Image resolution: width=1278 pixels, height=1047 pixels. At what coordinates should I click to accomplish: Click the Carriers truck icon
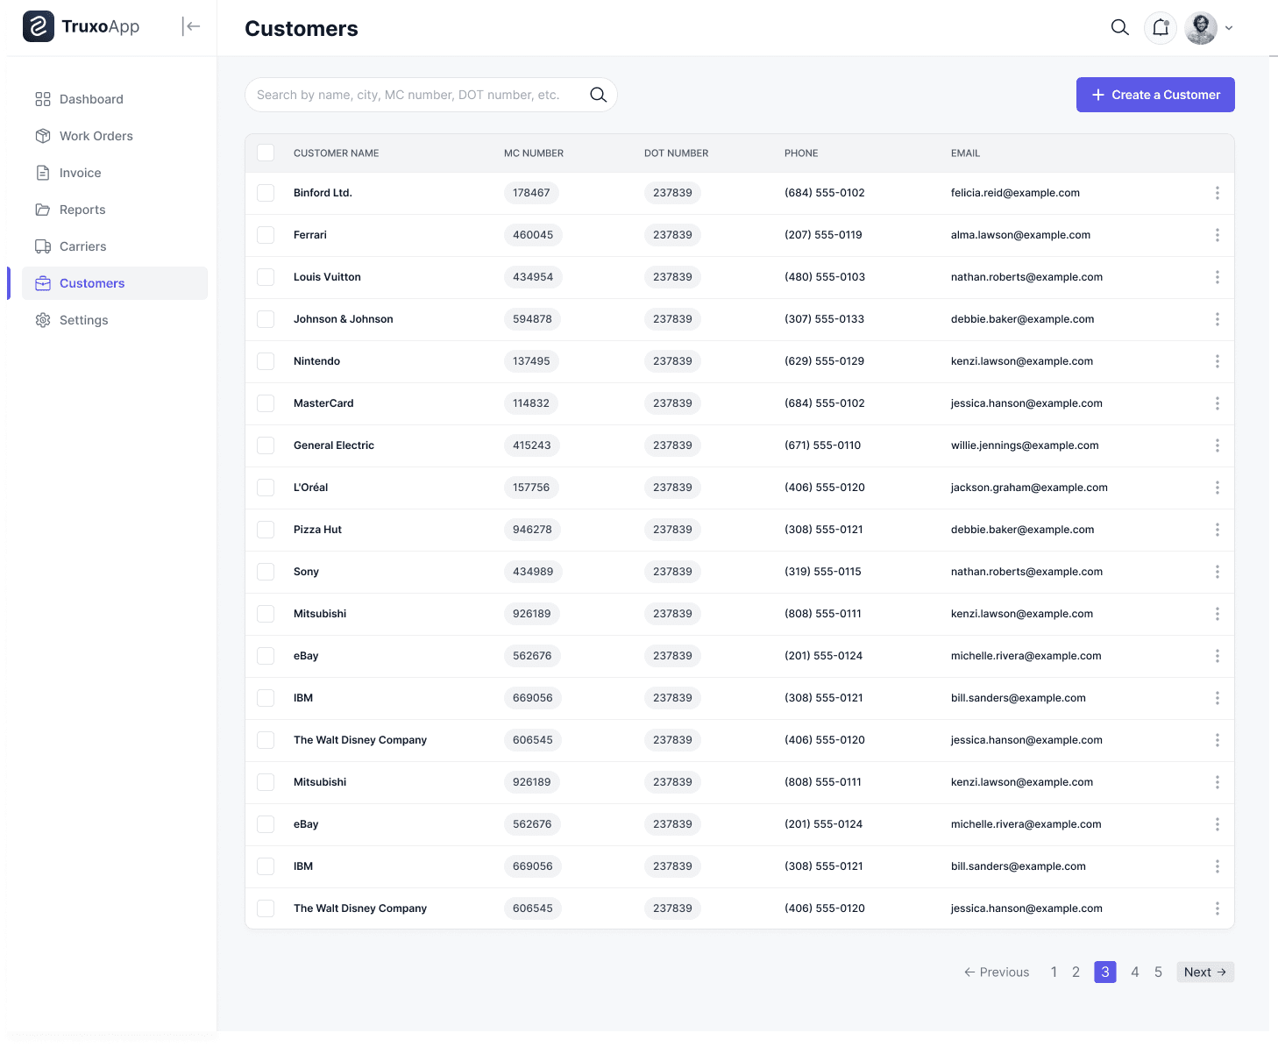43,246
